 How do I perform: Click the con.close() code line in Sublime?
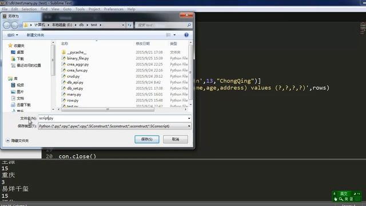pyautogui.click(x=77, y=156)
